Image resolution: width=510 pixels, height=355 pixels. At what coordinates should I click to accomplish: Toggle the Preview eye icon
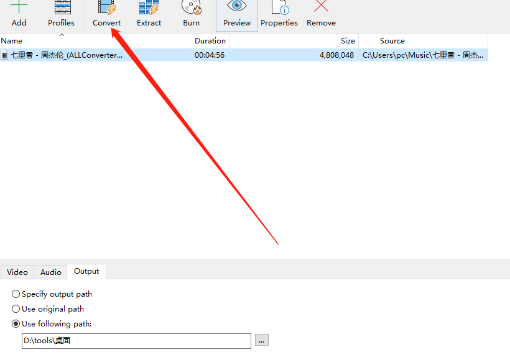[237, 6]
